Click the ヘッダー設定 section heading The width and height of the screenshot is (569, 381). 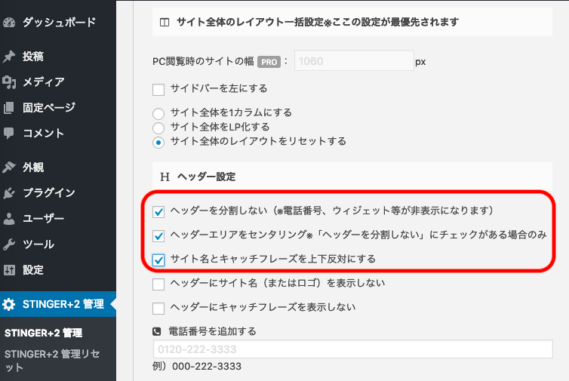pyautogui.click(x=207, y=177)
